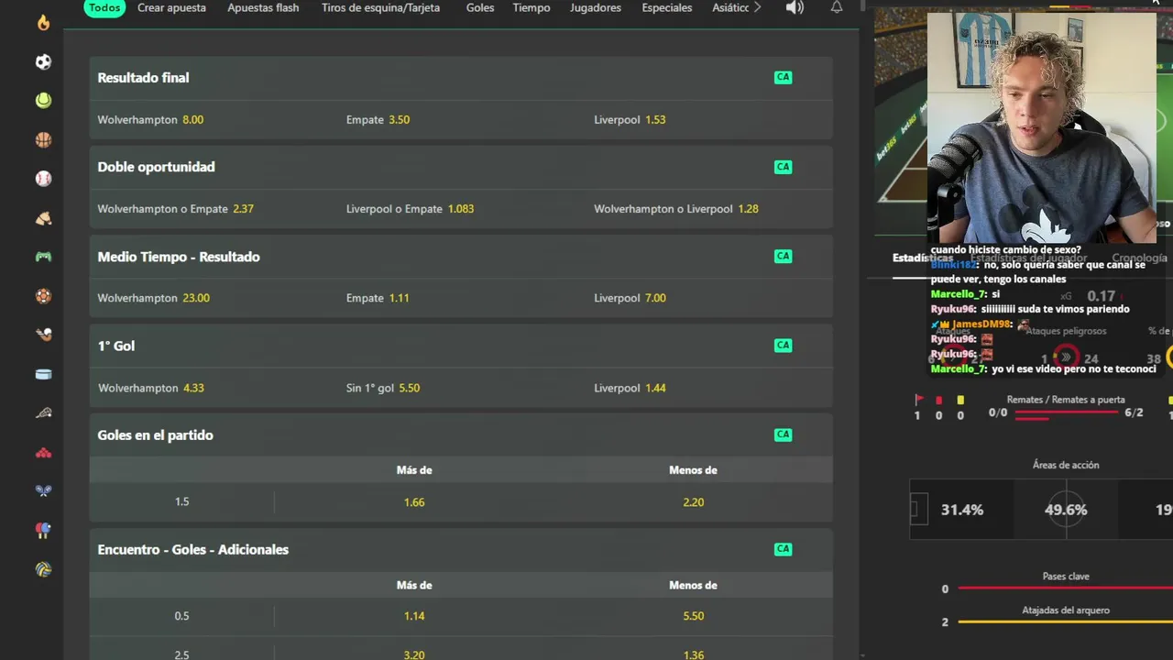Select the ice hockey puck icon

43,374
